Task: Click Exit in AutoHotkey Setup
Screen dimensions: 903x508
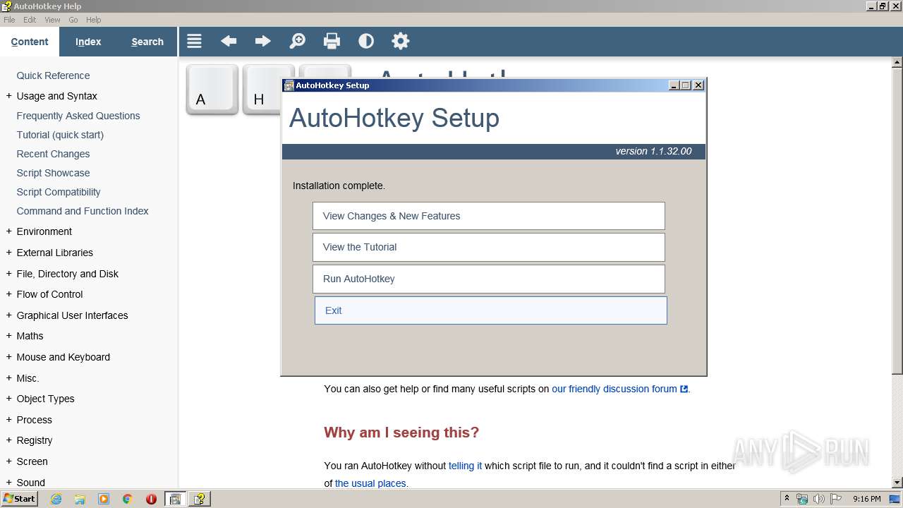Action: coord(490,310)
